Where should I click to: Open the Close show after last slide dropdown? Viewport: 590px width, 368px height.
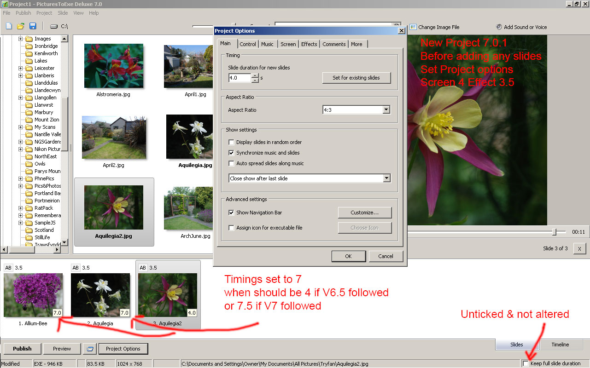click(386, 178)
